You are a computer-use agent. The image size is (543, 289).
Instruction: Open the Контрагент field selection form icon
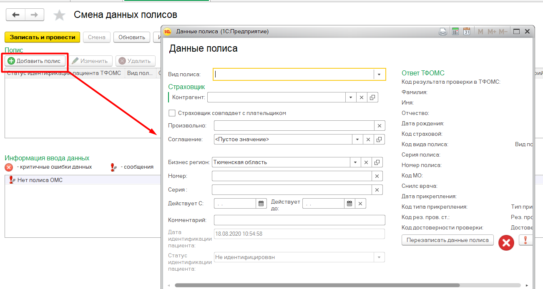pos(372,97)
